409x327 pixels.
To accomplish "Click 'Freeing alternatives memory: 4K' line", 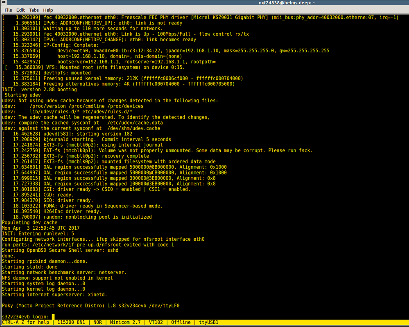I will click(118, 84).
